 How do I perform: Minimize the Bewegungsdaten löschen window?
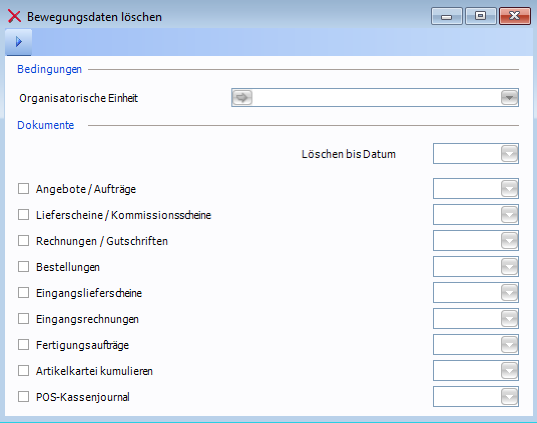(x=446, y=16)
